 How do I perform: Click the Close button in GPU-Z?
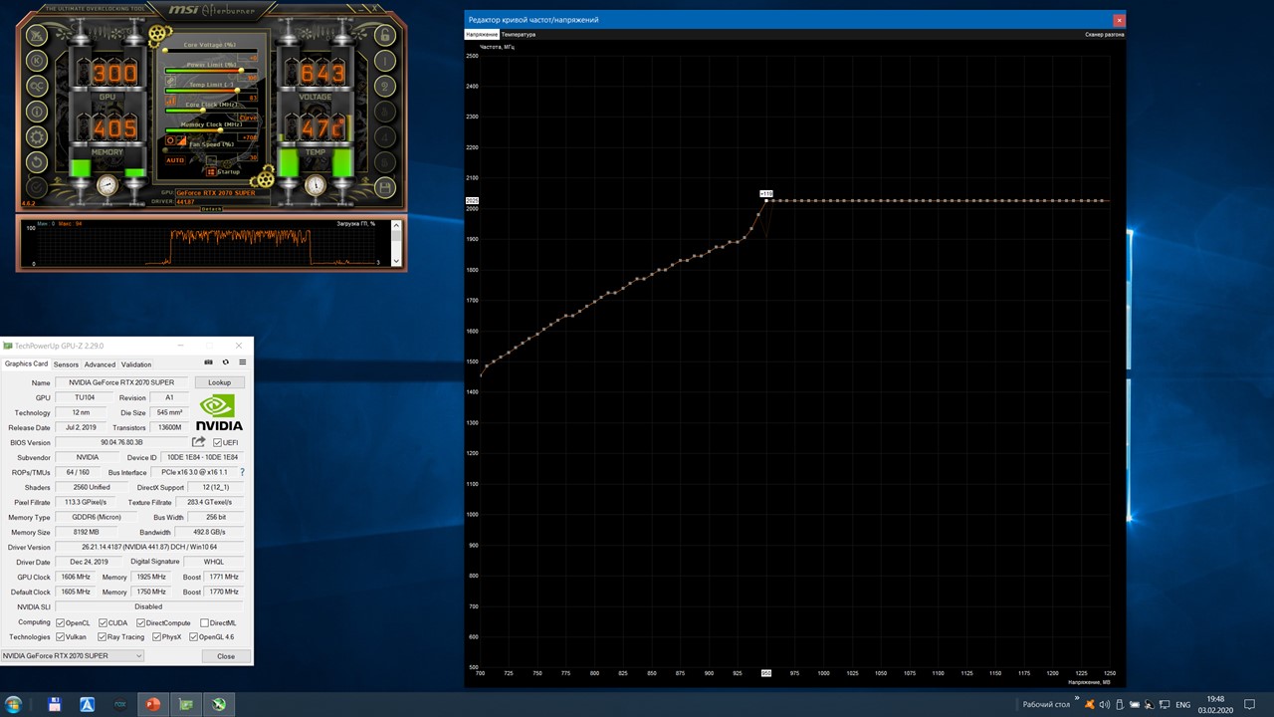coord(226,656)
